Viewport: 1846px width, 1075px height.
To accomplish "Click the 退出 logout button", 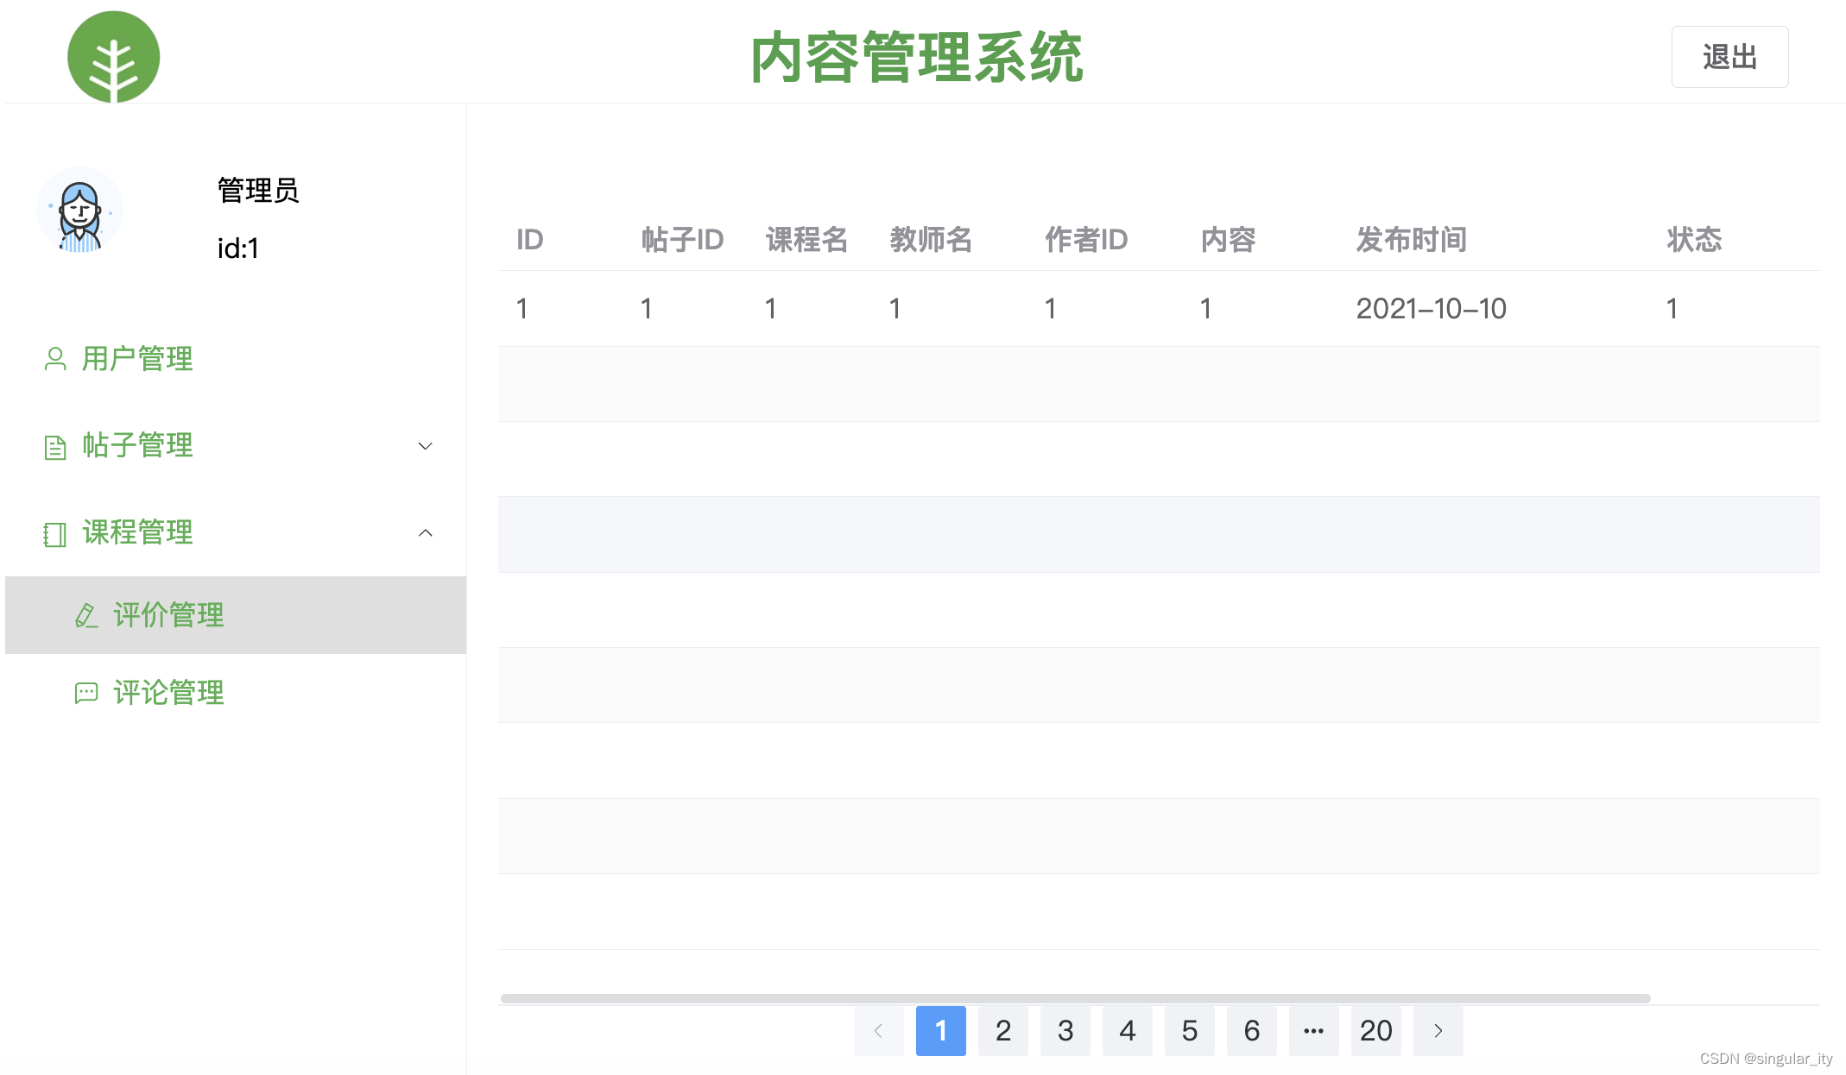I will [1729, 57].
